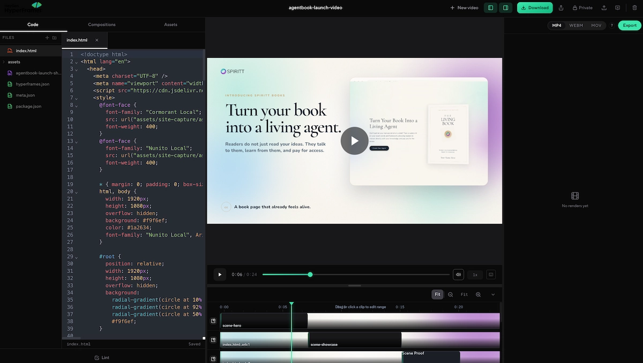Select the MOV export format
643x363 pixels.
[596, 25]
